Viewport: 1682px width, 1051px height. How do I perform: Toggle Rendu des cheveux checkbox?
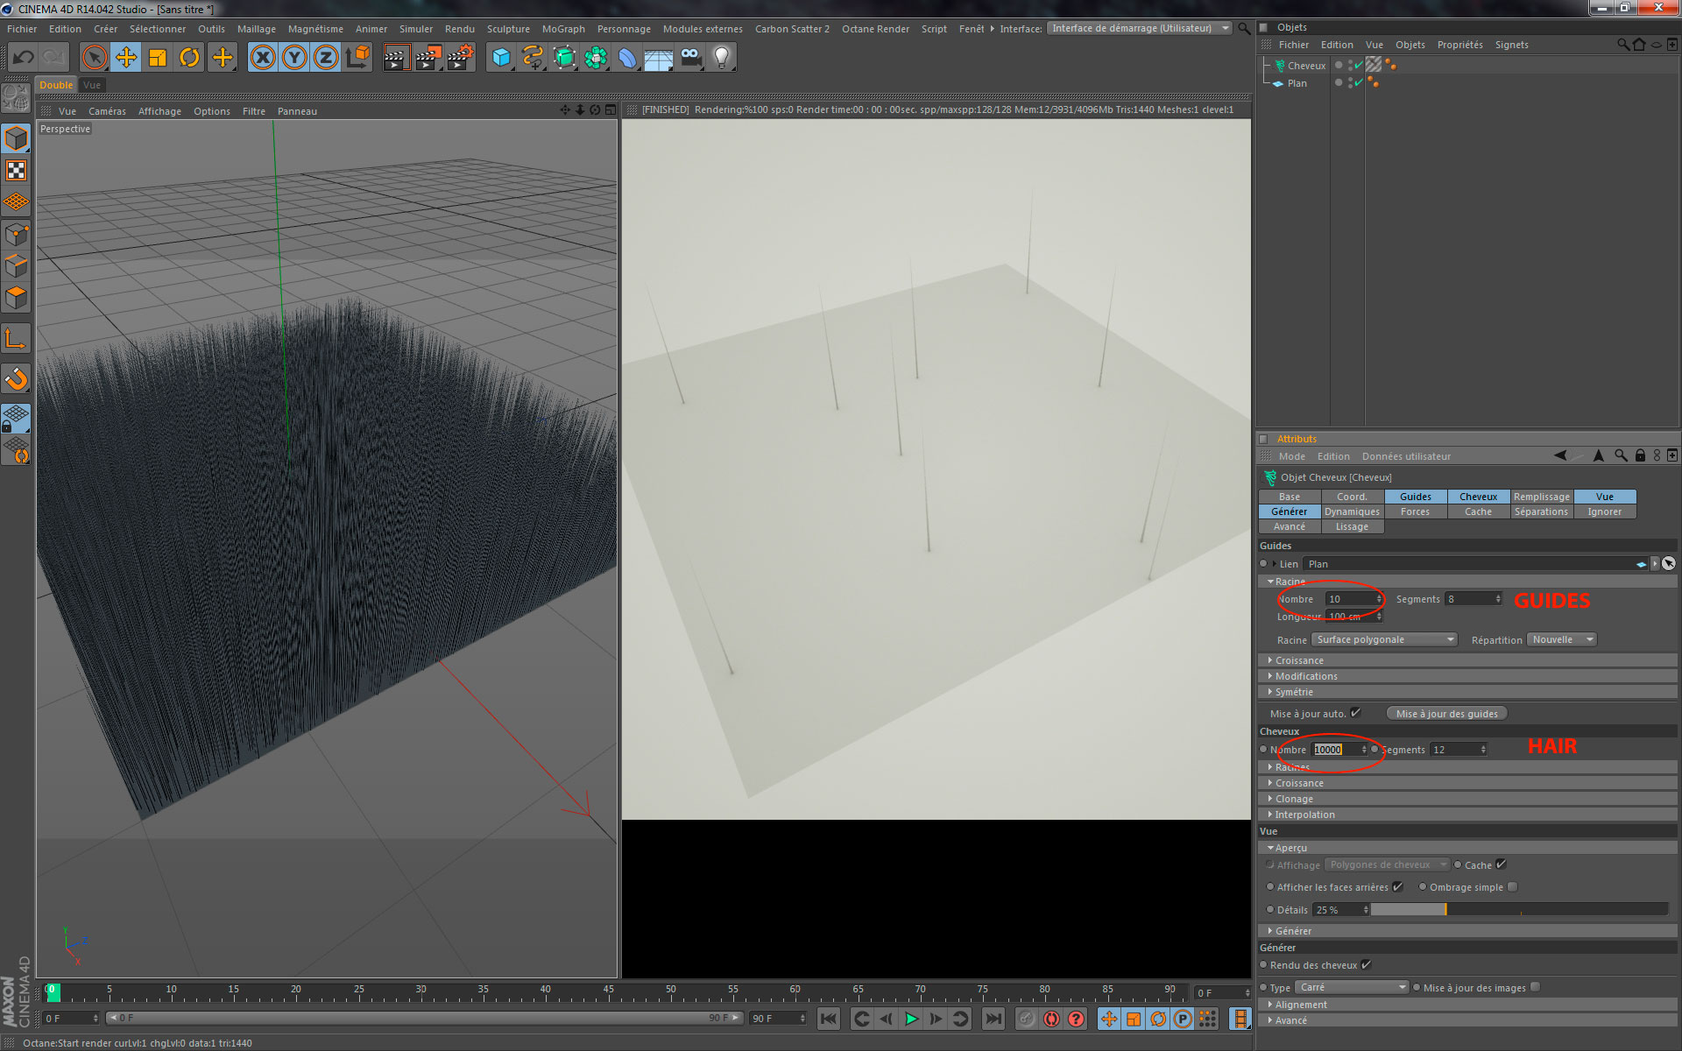tap(1366, 965)
